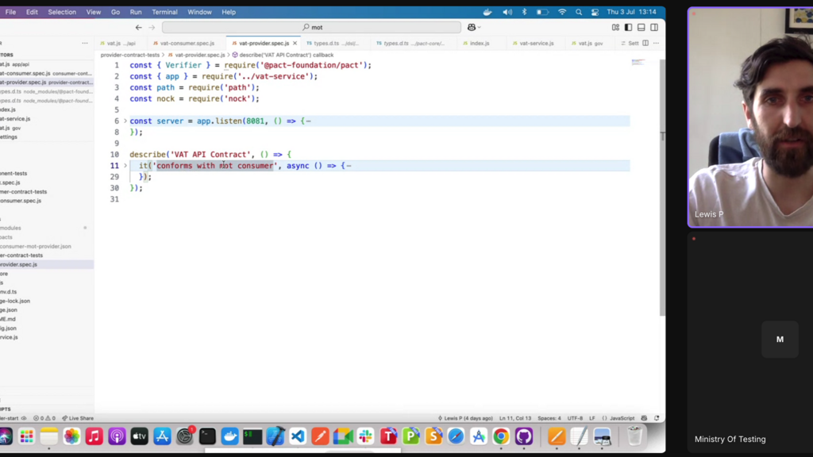Open Music app in the Dock
This screenshot has height=457, width=813.
[x=94, y=436]
